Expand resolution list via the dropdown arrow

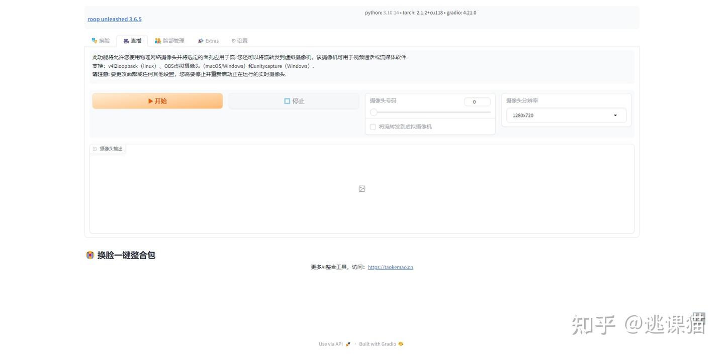coord(615,115)
